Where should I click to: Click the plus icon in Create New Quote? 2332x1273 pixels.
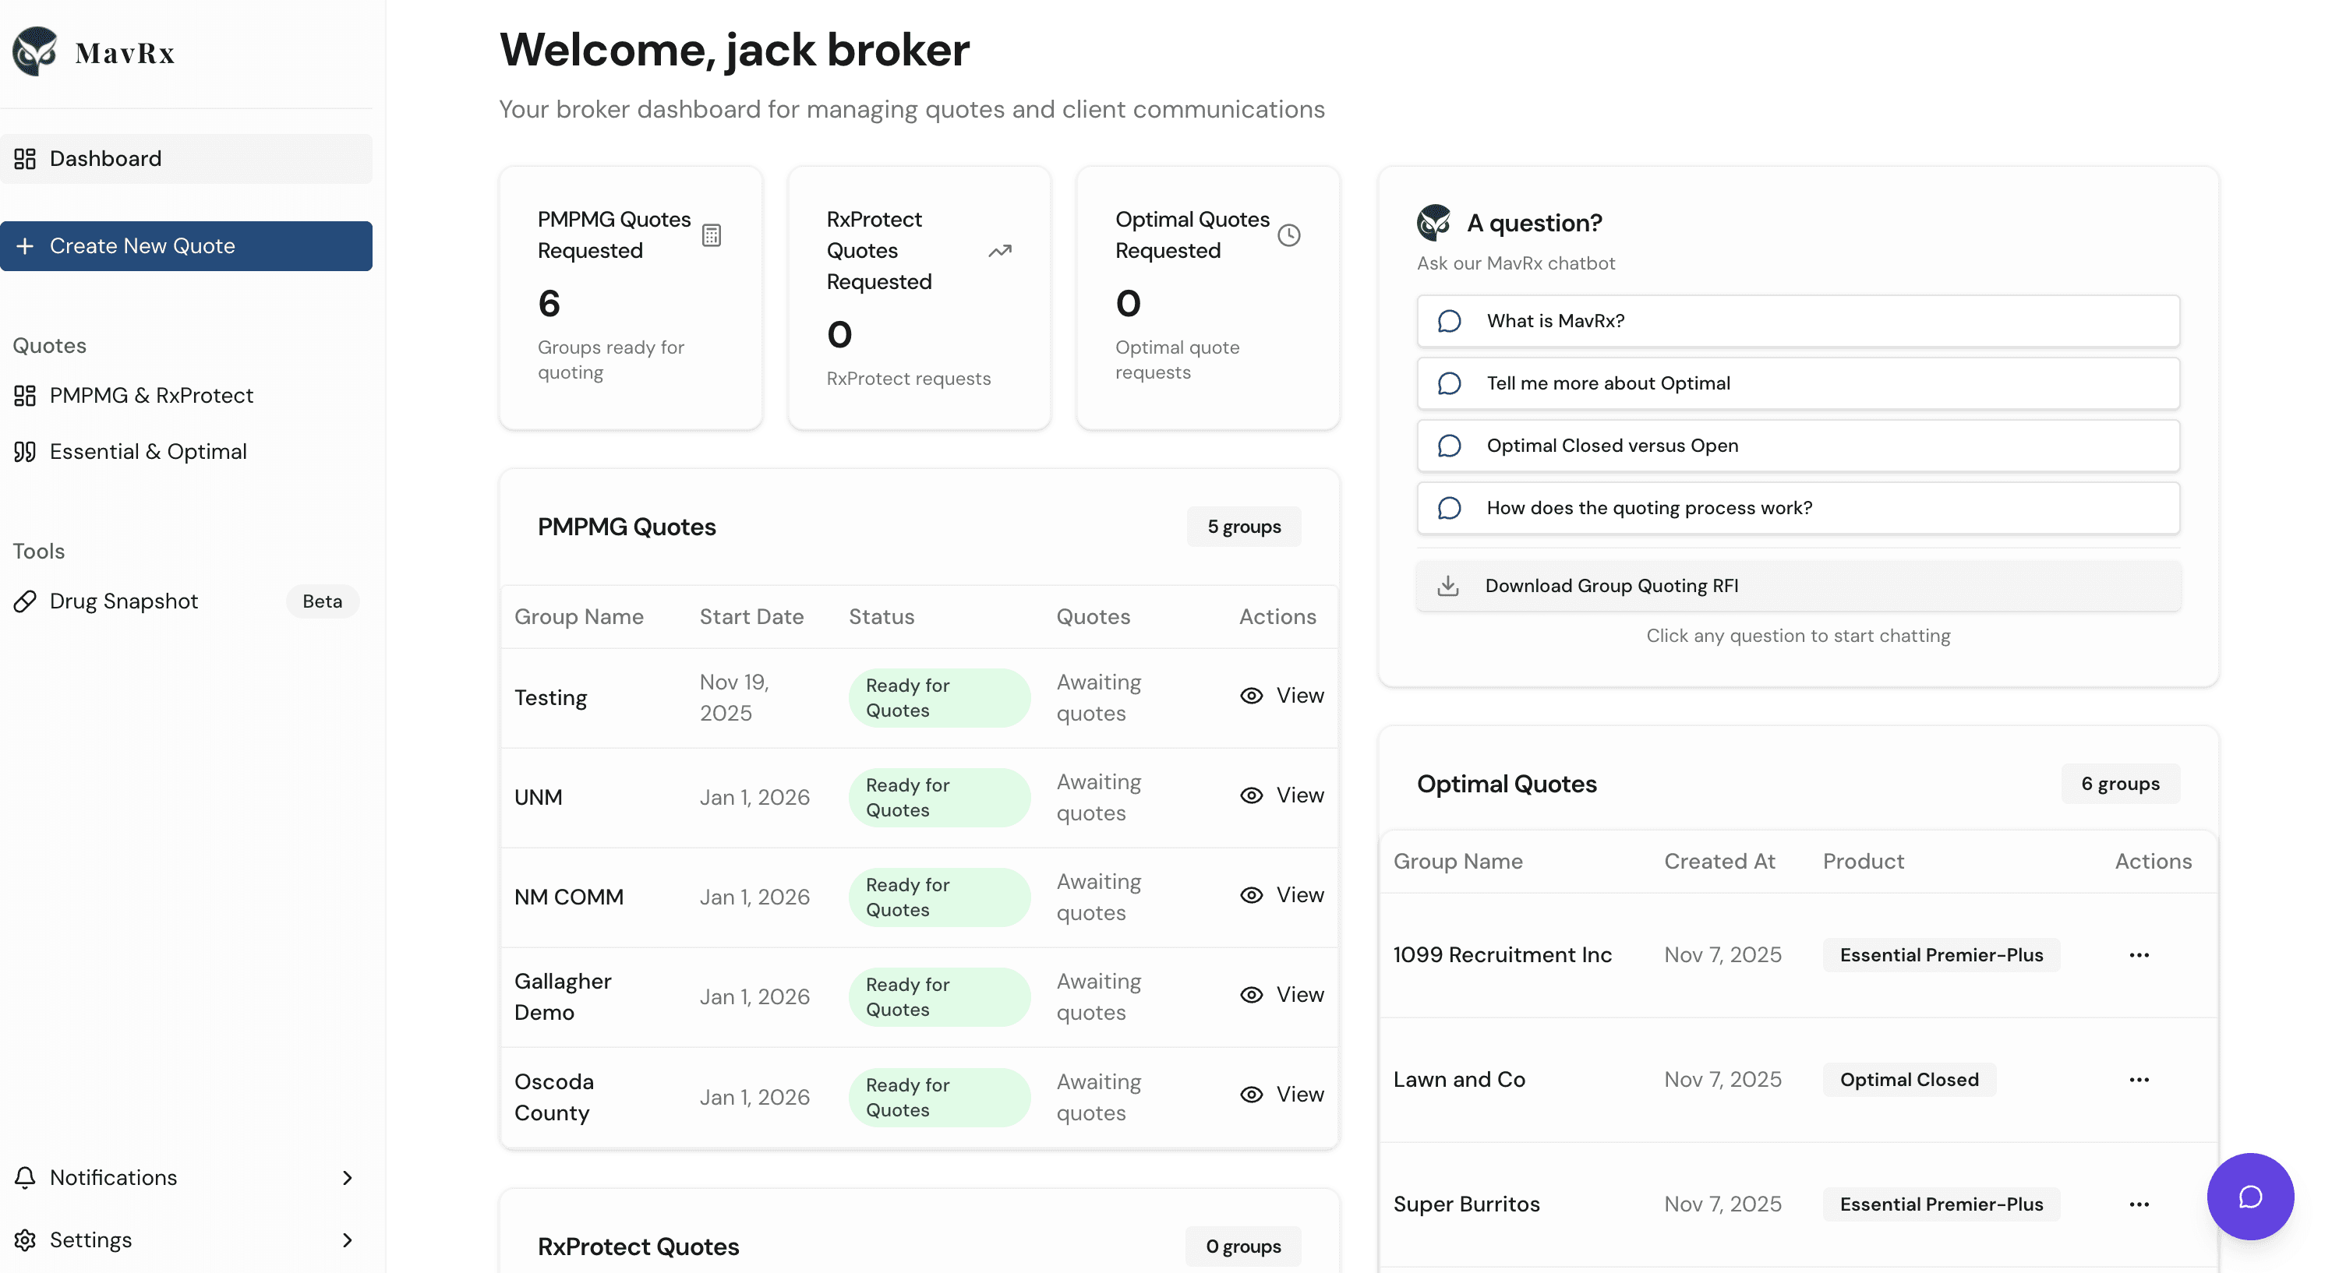coord(26,246)
